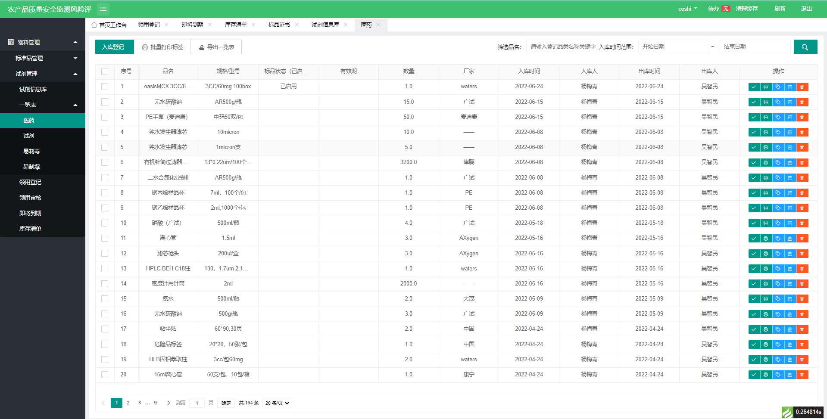Delete row 5 纯水发生器滤芯 with the trash icon
827x419 pixels.
click(802, 147)
